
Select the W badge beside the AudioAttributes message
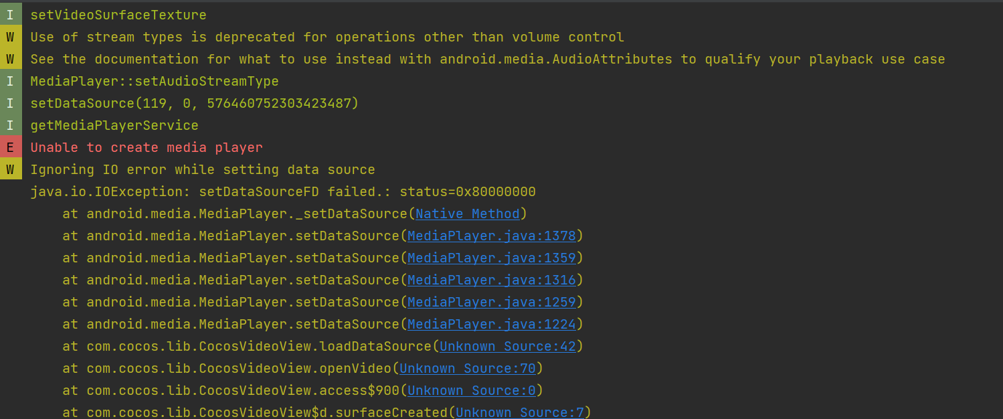pos(10,60)
